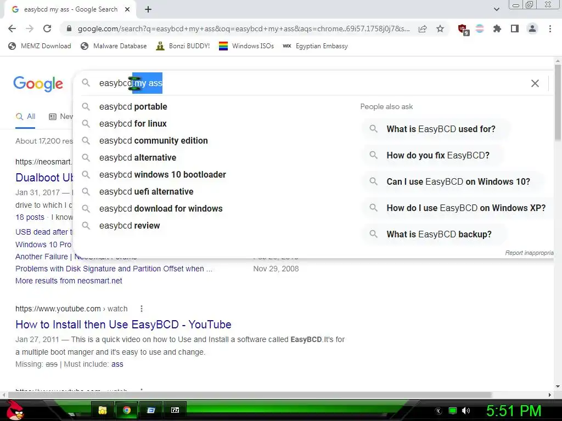The height and width of the screenshot is (421, 562).
Task: Click the address bar URL
Action: coord(244,29)
